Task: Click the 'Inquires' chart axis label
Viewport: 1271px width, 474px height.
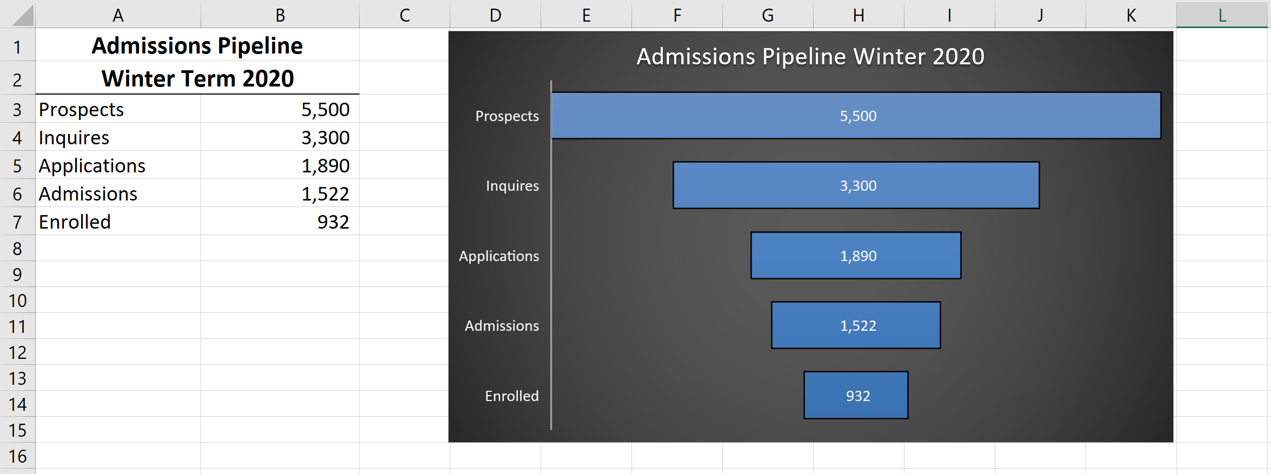Action: pos(513,186)
